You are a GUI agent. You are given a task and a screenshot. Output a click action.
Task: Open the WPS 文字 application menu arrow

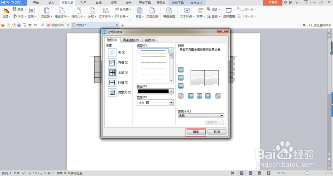pyautogui.click(x=25, y=3)
